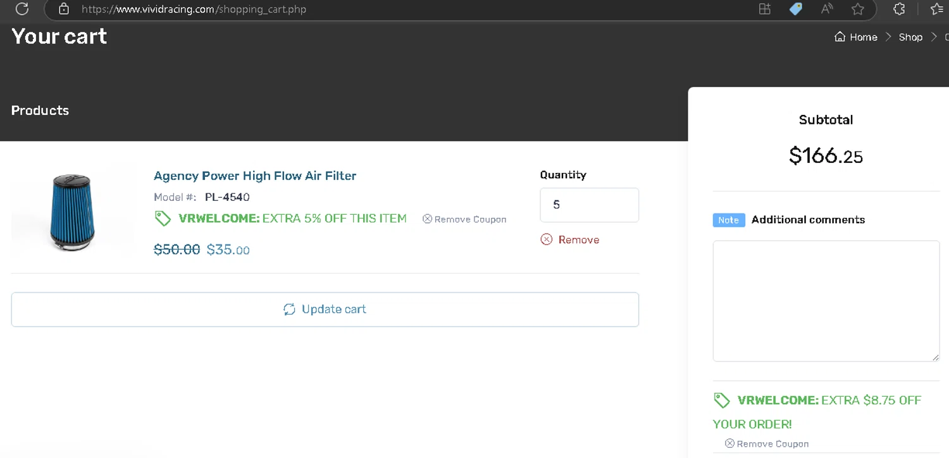The height and width of the screenshot is (458, 949).
Task: Open the favorites list icon
Action: pos(938,9)
